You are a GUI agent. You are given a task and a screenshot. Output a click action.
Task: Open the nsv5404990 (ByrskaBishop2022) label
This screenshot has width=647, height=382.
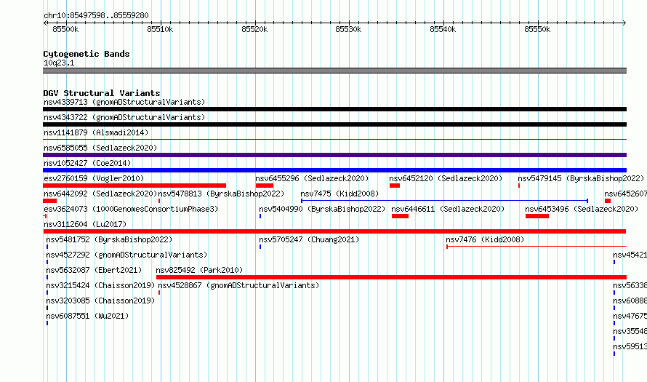(x=322, y=209)
